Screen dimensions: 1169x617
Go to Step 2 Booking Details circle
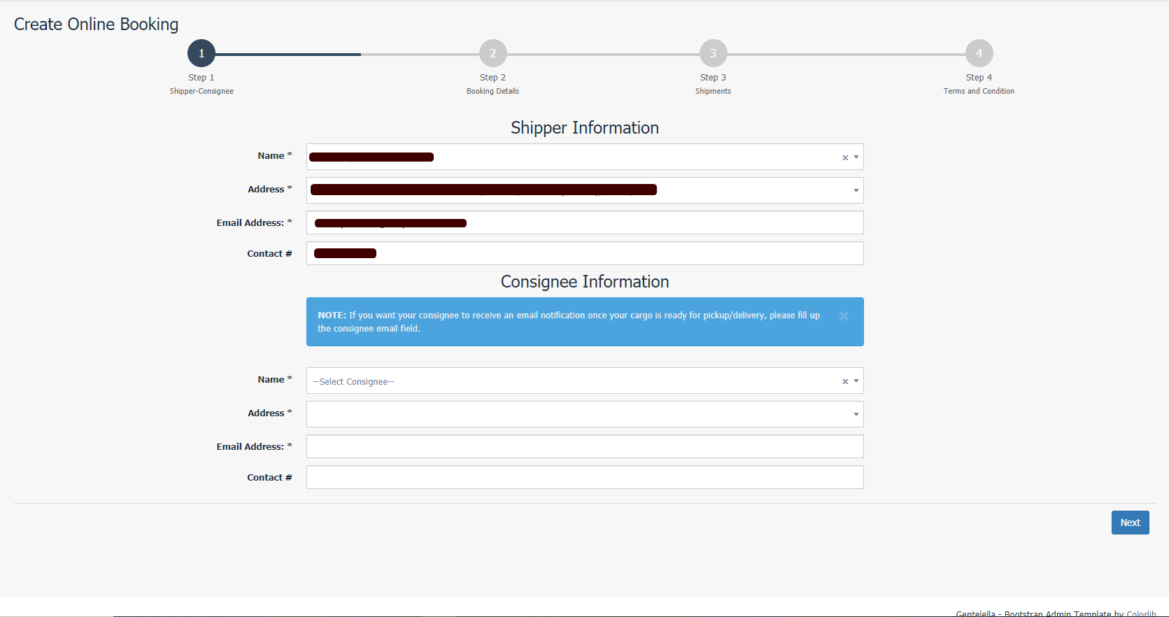tap(493, 53)
